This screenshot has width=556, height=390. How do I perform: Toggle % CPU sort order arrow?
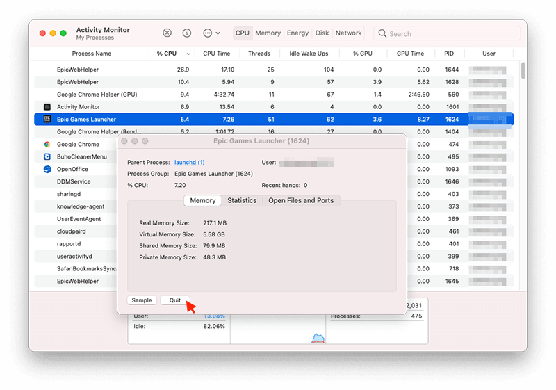[188, 54]
